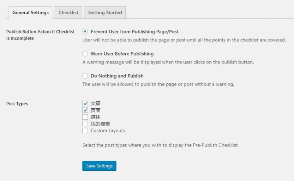Click the 页面 label text

(96, 110)
